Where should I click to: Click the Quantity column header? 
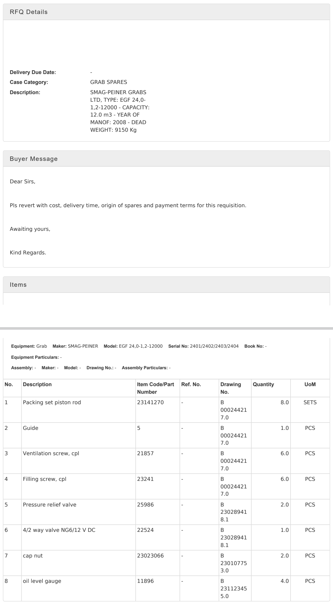[263, 384]
